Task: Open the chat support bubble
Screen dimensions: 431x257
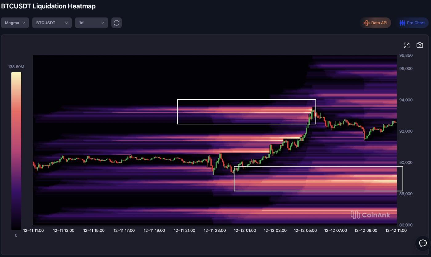Action: coord(422,243)
